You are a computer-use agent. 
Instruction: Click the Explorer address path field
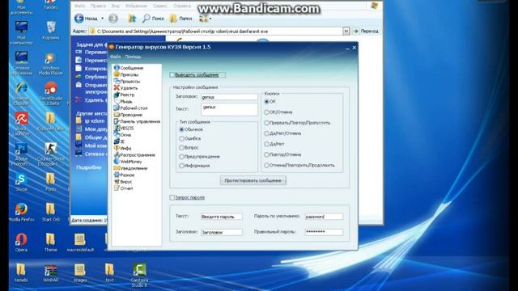tap(219, 31)
